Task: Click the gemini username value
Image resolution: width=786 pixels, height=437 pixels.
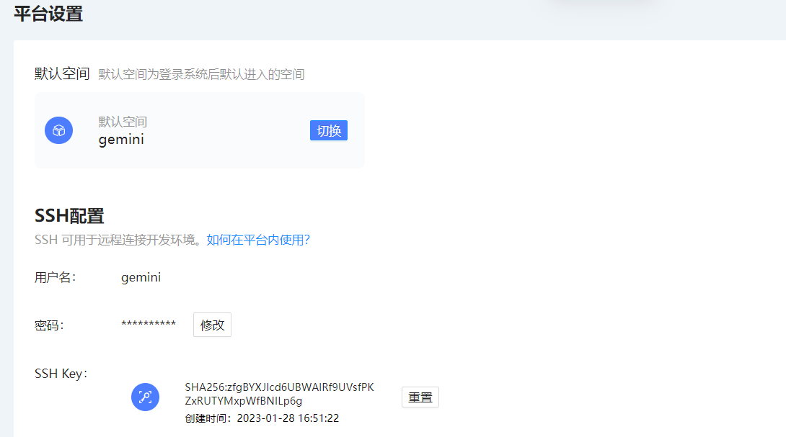Action: click(141, 277)
